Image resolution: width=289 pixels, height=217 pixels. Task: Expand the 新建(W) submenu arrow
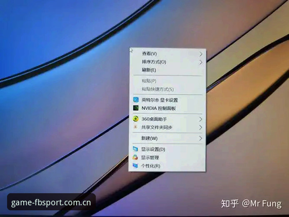pyautogui.click(x=201, y=138)
